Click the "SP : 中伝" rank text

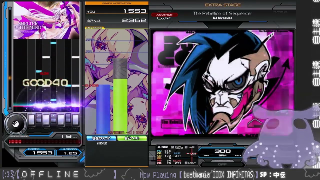point(272,174)
